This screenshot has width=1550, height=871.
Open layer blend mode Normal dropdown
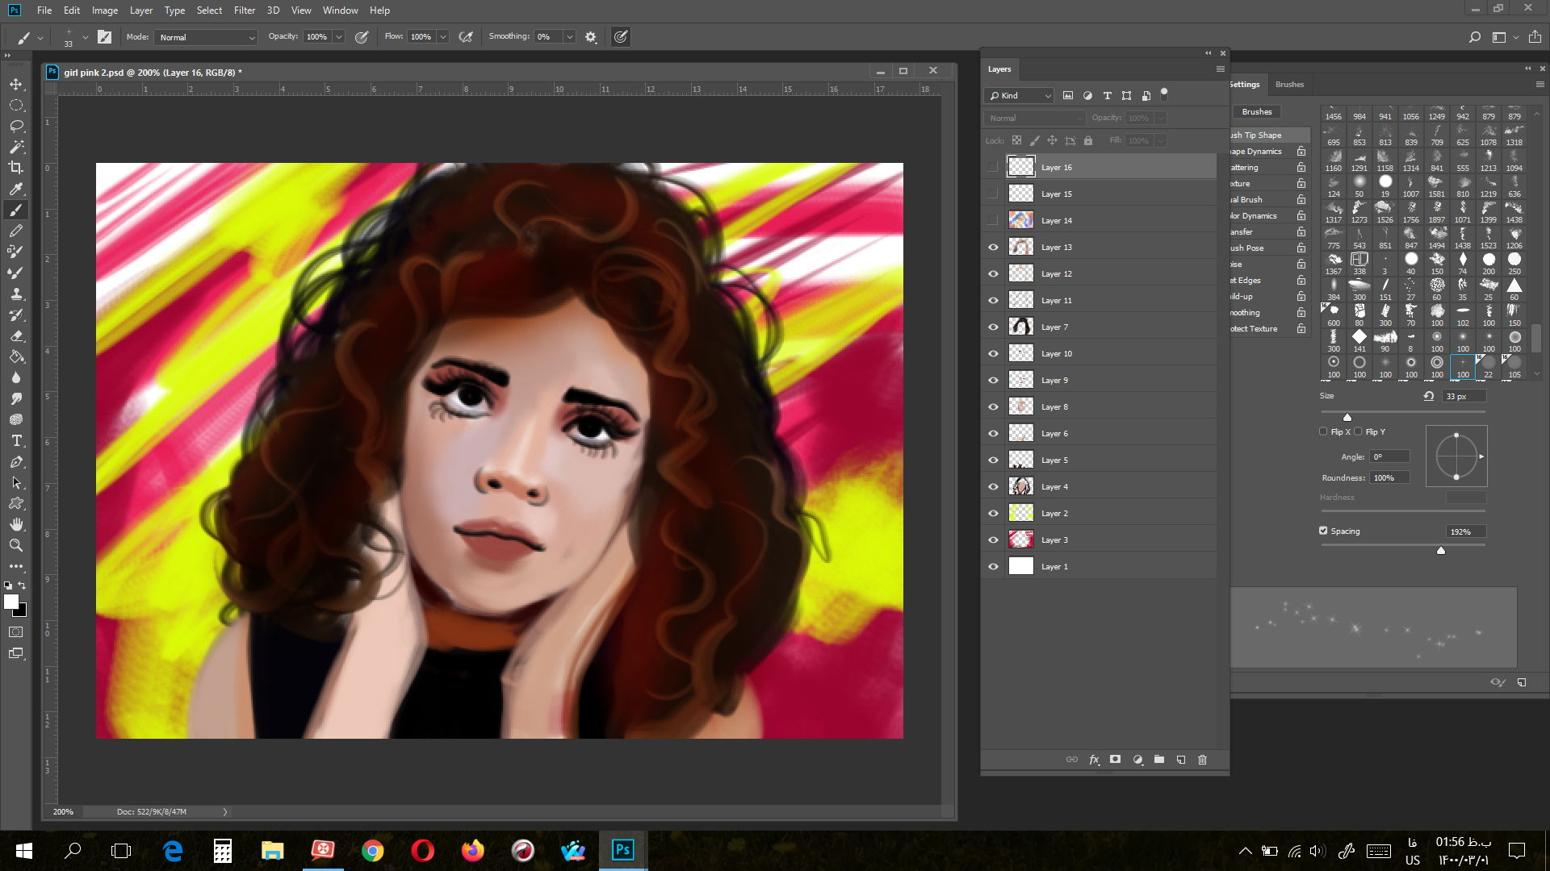[1035, 119]
